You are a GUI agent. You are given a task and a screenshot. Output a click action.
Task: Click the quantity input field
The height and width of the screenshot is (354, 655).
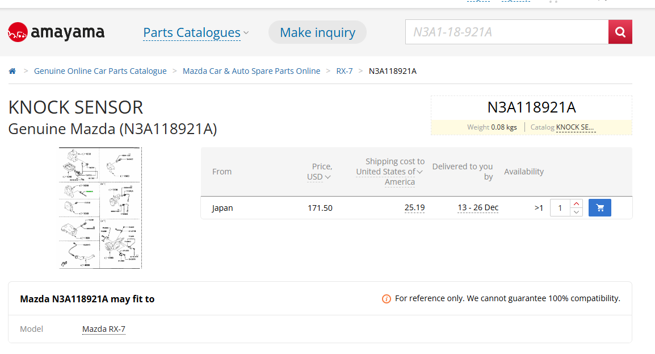pos(560,208)
